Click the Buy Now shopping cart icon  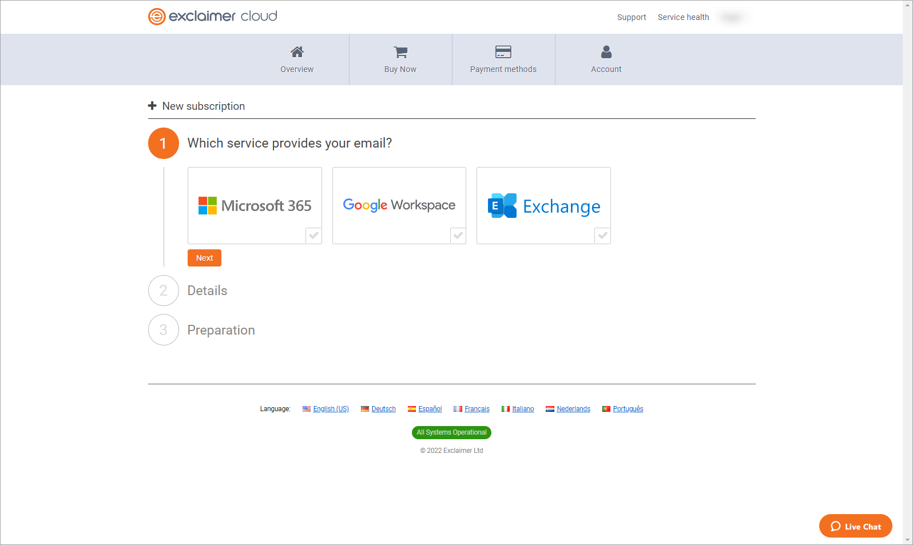[400, 52]
